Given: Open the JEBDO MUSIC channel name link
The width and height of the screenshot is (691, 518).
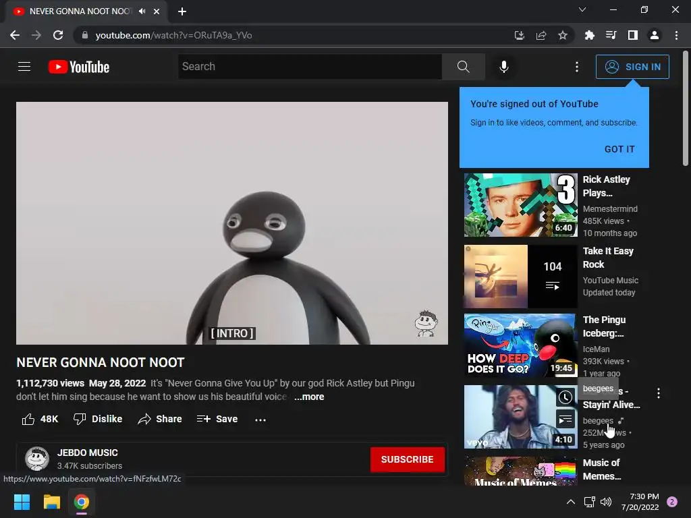Looking at the screenshot, I should (x=87, y=453).
